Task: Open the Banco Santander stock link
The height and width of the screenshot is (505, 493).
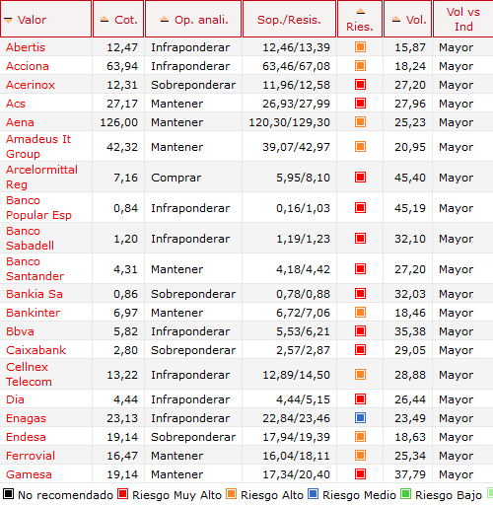Action: (35, 268)
